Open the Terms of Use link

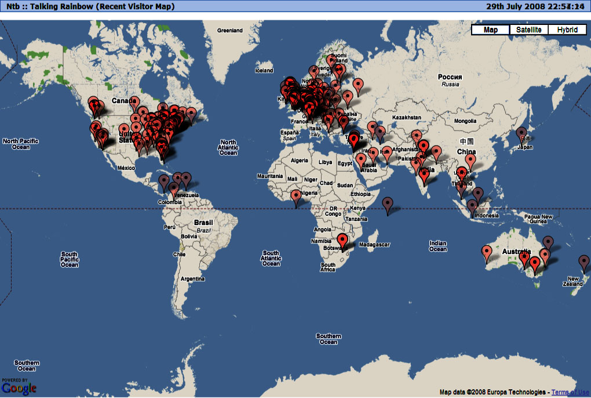[570, 392]
